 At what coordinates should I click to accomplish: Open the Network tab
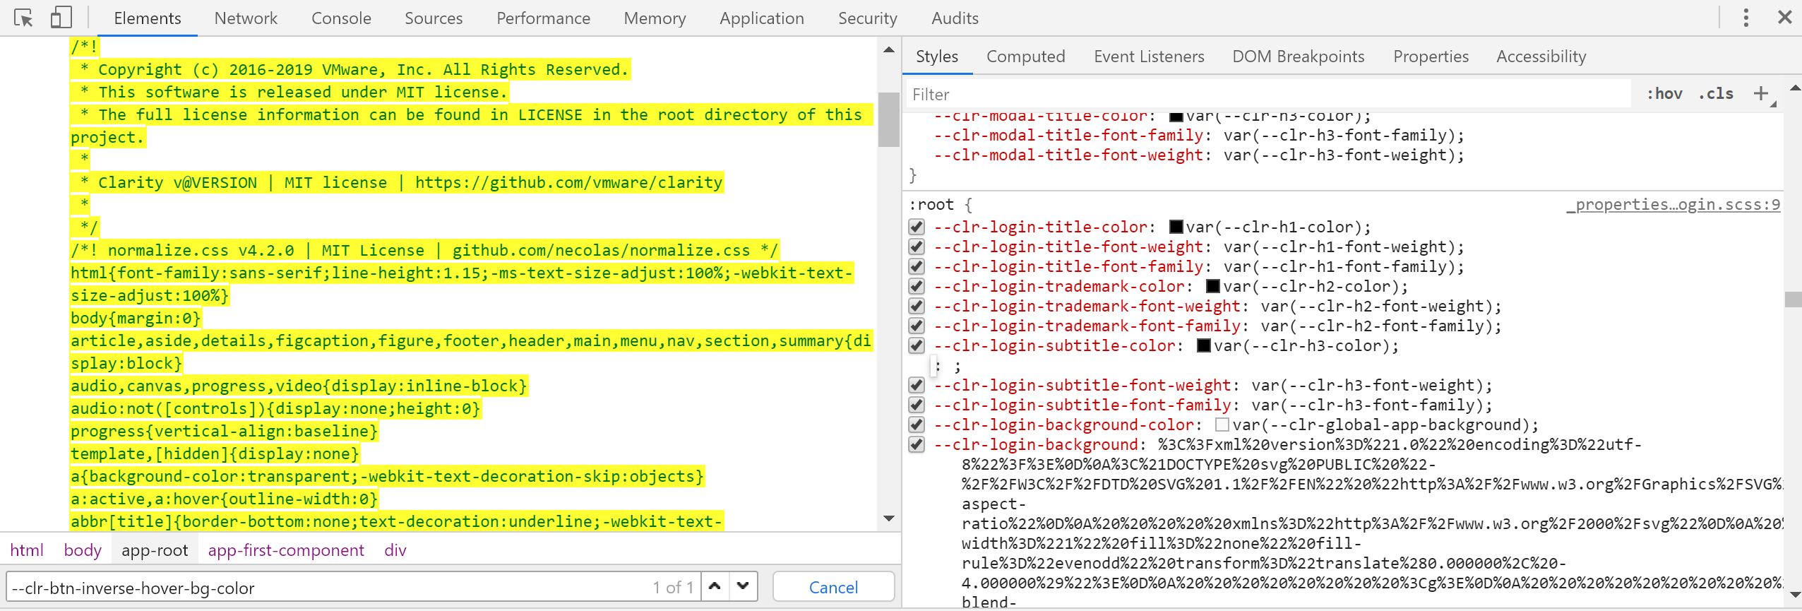coord(246,18)
